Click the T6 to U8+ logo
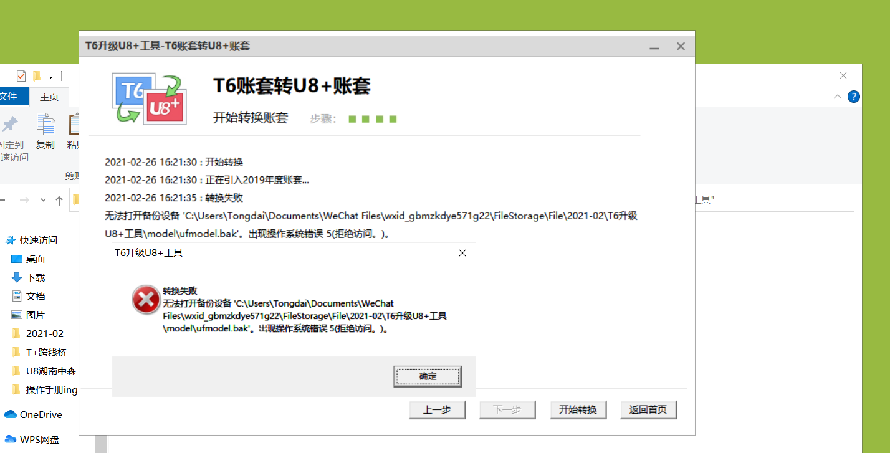890x453 pixels. click(150, 98)
